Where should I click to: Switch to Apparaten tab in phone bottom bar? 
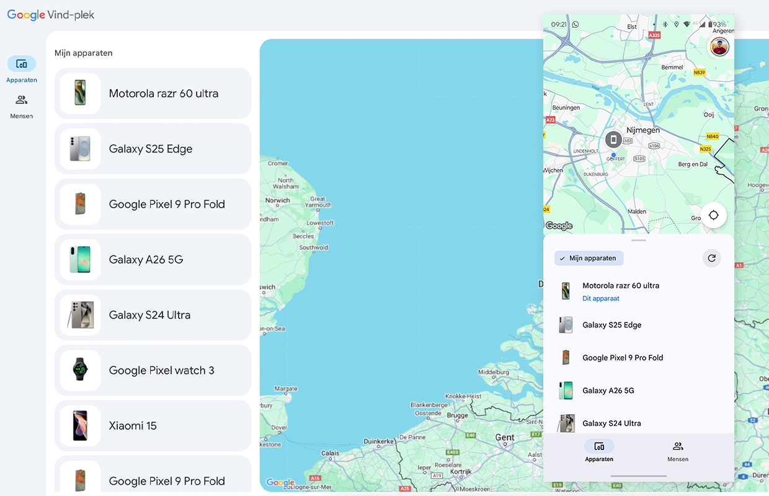click(599, 451)
